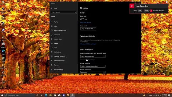The image size is (172, 97).
Task: Open Microsoft Store from taskbar
Action: click(x=55, y=95)
